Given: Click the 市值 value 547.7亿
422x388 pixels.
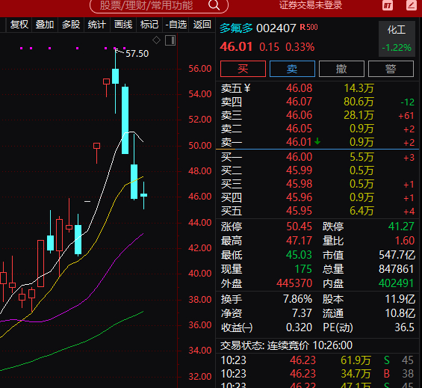Looking at the screenshot, I should (x=397, y=255).
